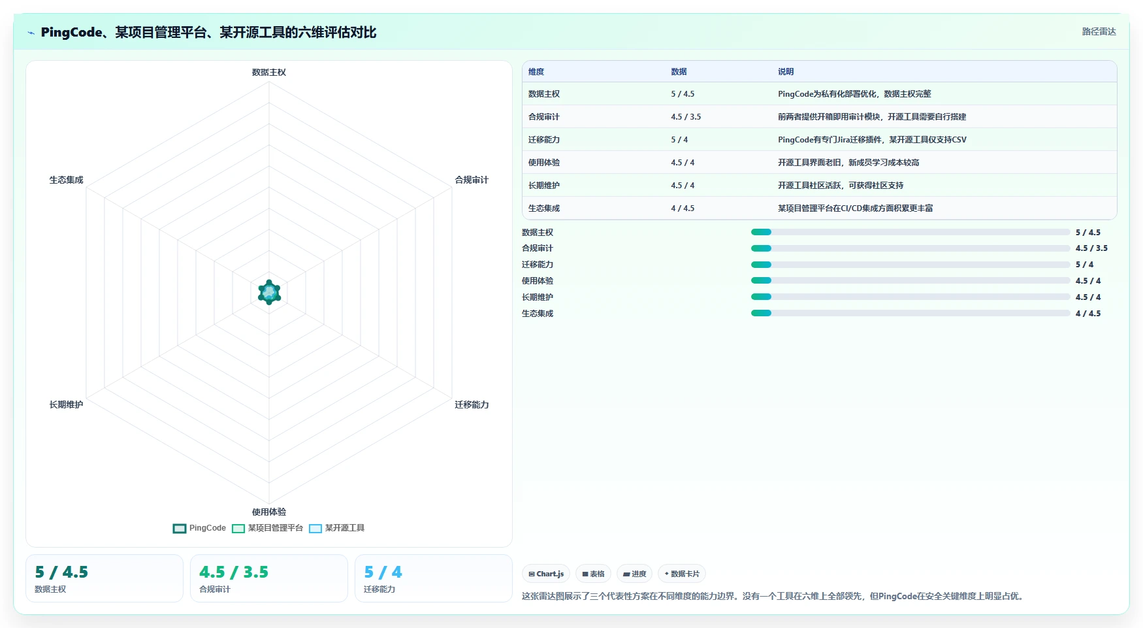Click the Chart.js tag chip

pyautogui.click(x=546, y=574)
